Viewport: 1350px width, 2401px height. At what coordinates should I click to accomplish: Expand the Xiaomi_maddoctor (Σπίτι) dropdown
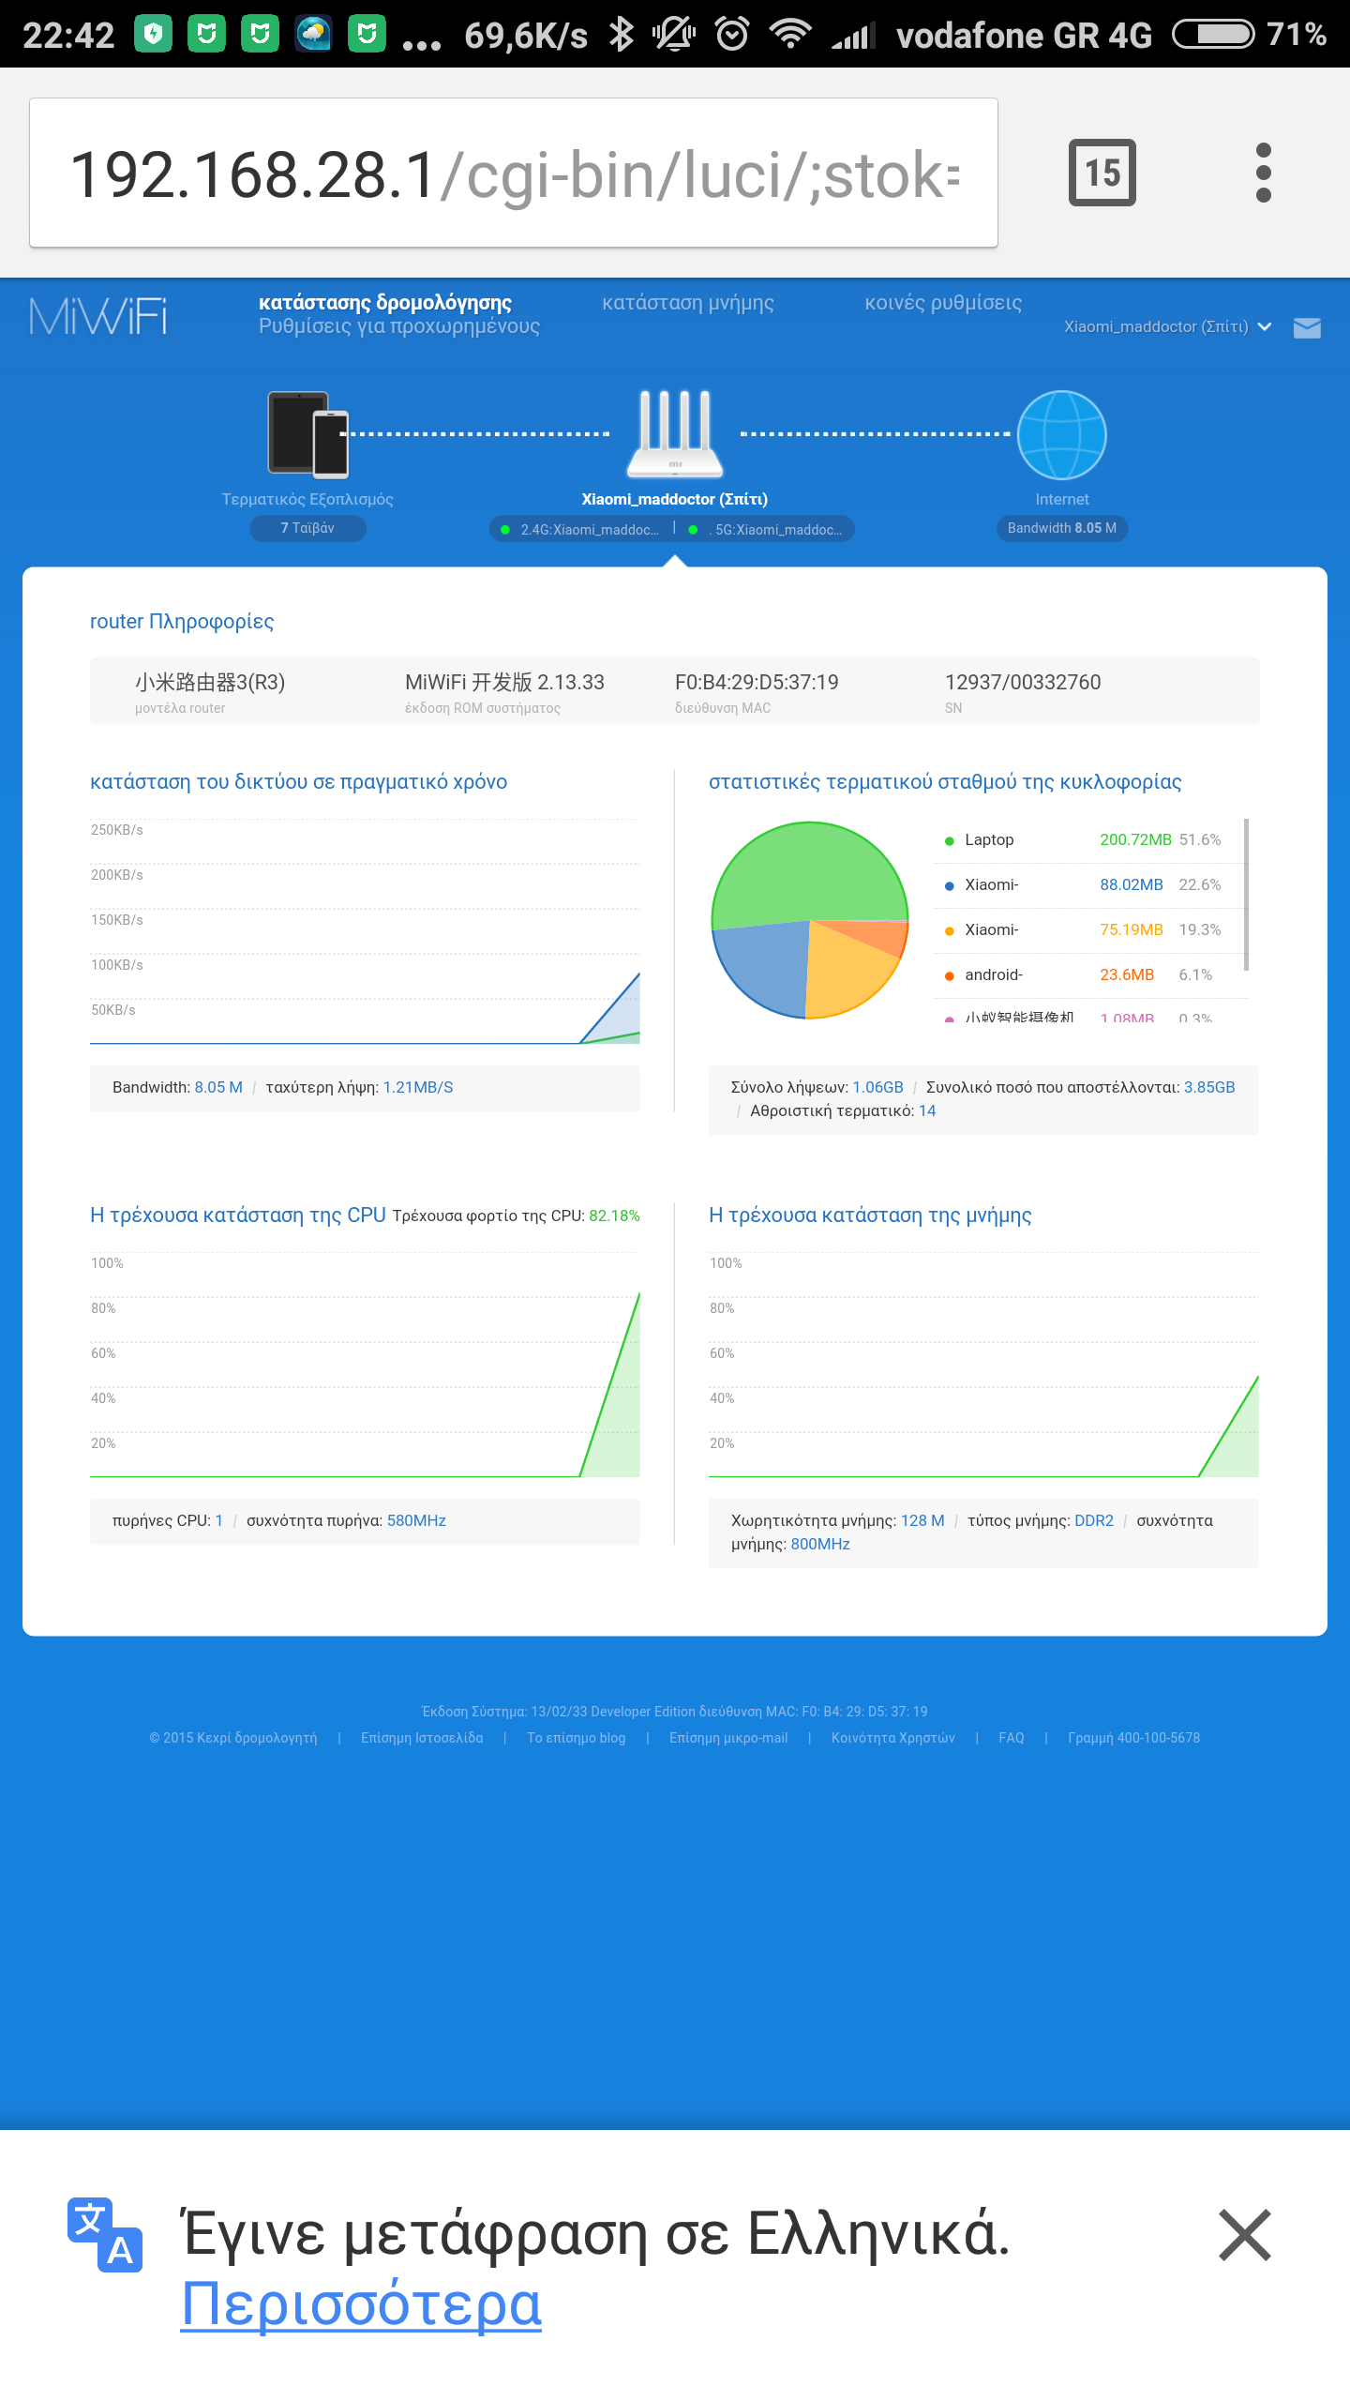tap(1166, 326)
